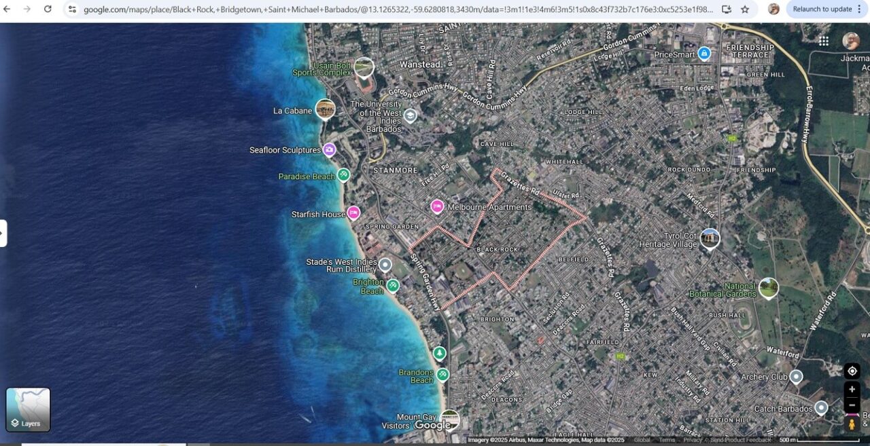
Task: Click the Show Your Location target icon
Action: click(x=852, y=371)
